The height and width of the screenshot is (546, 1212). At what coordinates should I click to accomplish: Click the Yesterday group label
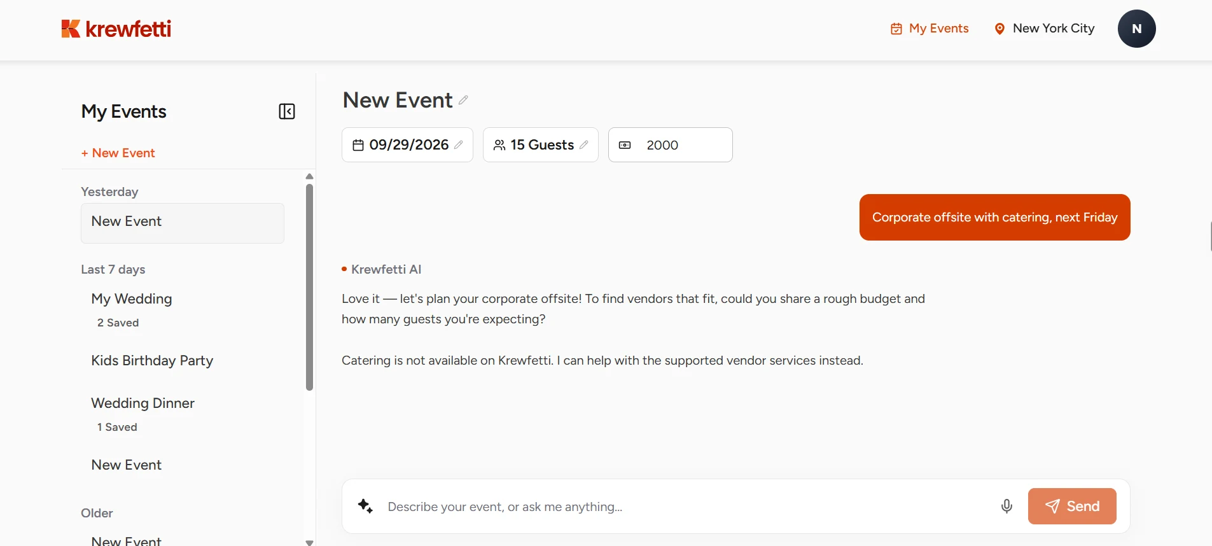tap(109, 192)
